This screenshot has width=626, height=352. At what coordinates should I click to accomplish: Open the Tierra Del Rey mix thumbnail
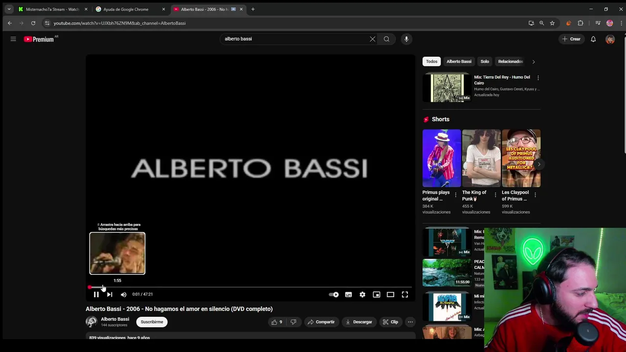tap(447, 88)
